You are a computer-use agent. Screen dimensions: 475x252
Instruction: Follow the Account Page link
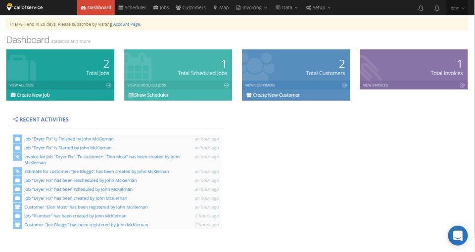point(127,24)
